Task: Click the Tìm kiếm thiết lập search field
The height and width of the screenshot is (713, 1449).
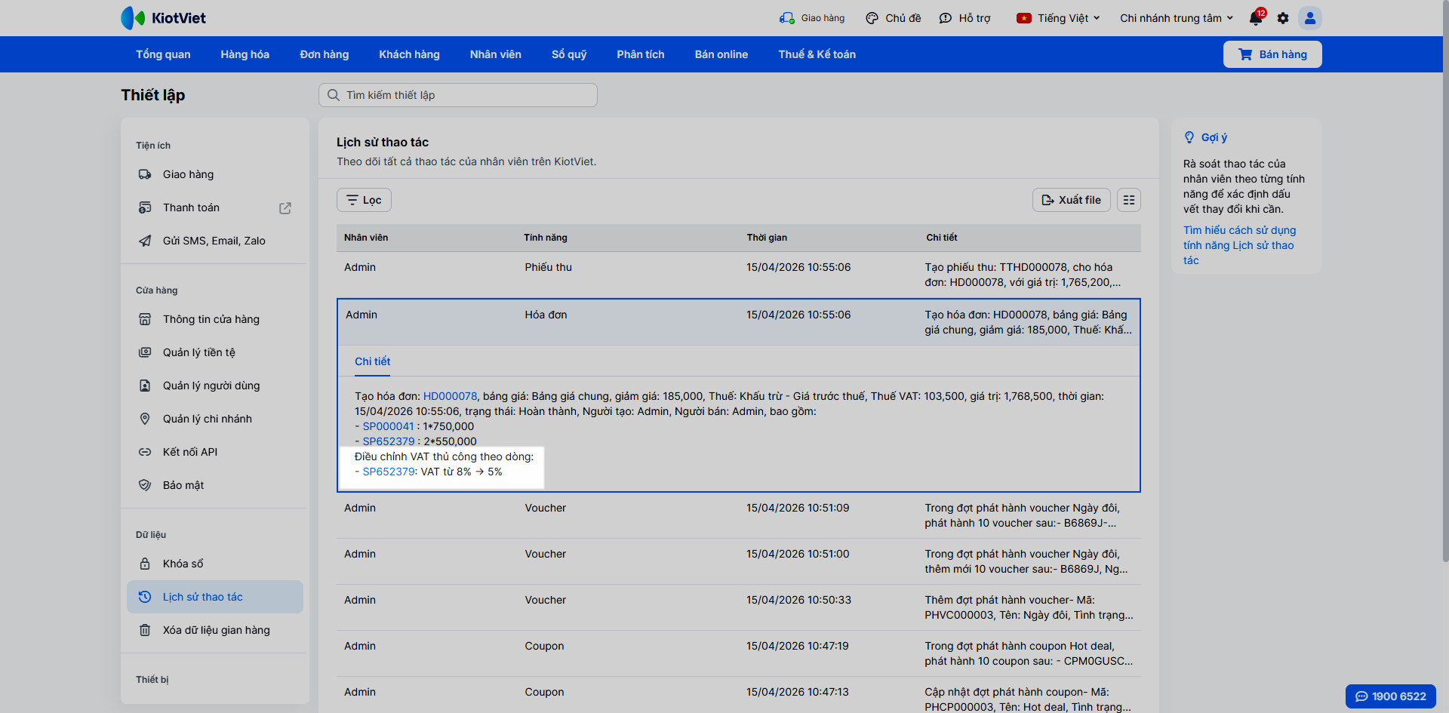Action: click(x=457, y=95)
